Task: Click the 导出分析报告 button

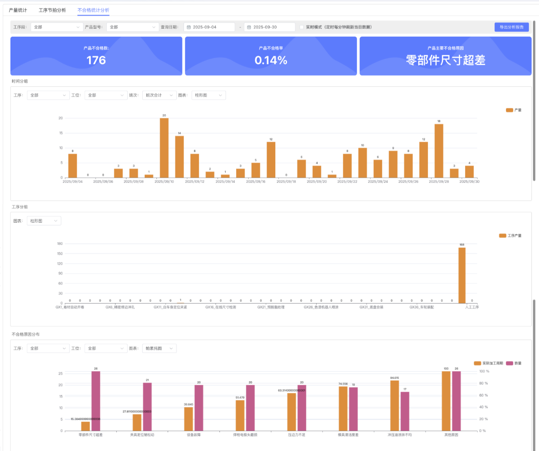Action: click(511, 27)
